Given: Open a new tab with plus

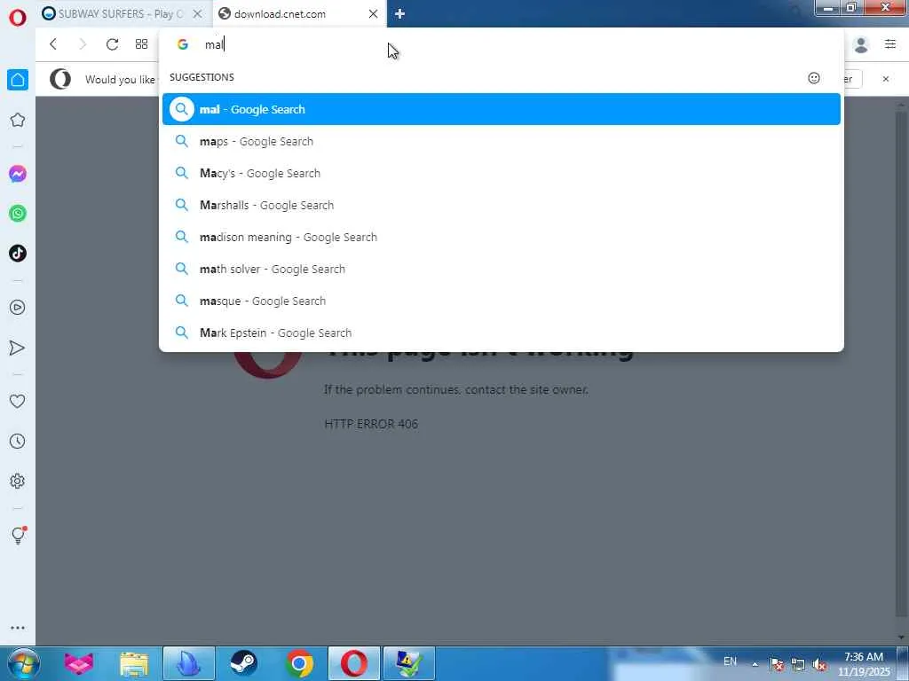Looking at the screenshot, I should pyautogui.click(x=399, y=14).
